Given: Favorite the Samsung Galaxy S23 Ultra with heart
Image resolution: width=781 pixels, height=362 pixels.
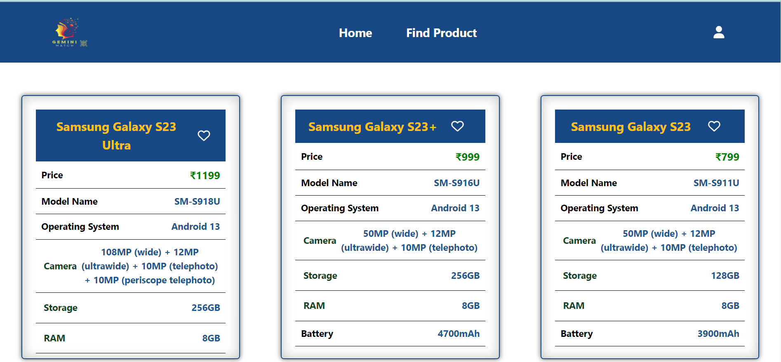Looking at the screenshot, I should pyautogui.click(x=204, y=135).
